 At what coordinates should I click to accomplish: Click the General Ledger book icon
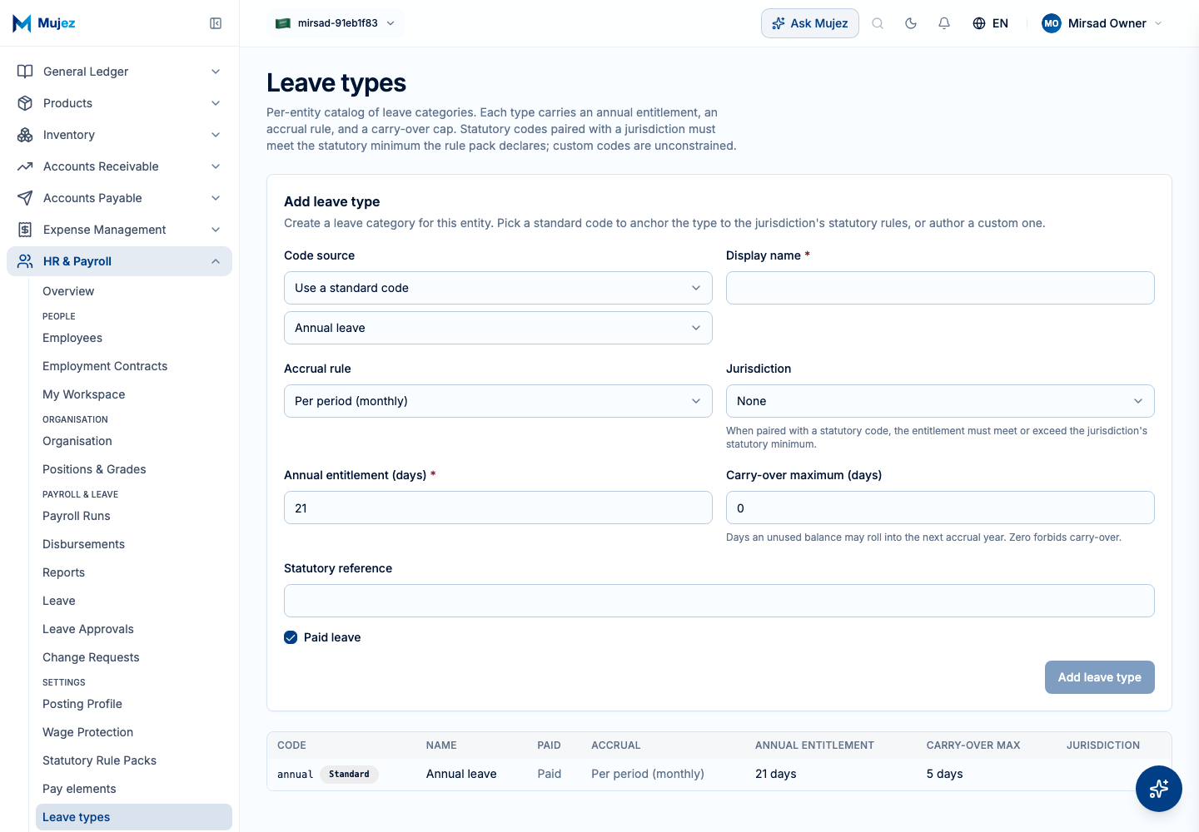pos(25,72)
